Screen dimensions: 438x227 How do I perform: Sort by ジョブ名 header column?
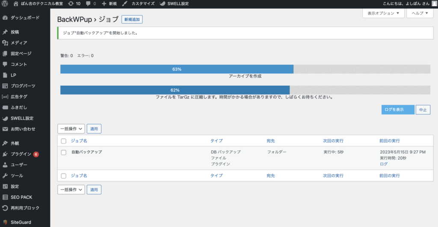(x=79, y=141)
